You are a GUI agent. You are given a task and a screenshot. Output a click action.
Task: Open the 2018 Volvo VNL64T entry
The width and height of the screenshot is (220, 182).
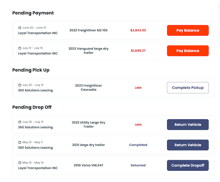[88, 165]
